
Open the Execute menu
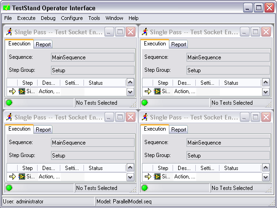[x=26, y=18]
